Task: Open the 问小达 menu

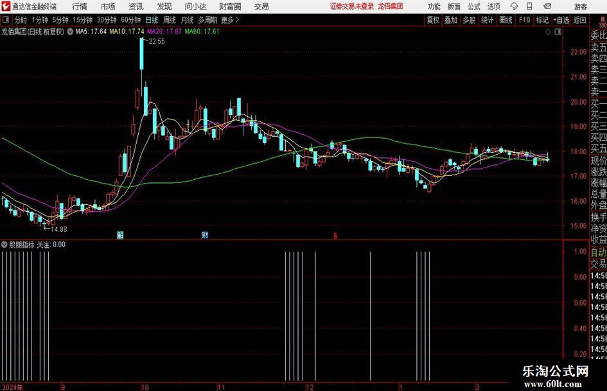Action: [x=195, y=6]
